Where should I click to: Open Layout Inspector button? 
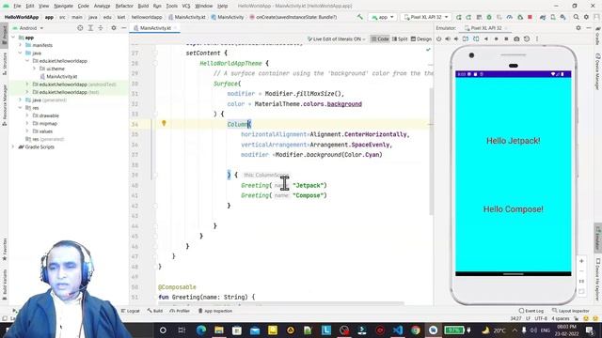coord(571,311)
